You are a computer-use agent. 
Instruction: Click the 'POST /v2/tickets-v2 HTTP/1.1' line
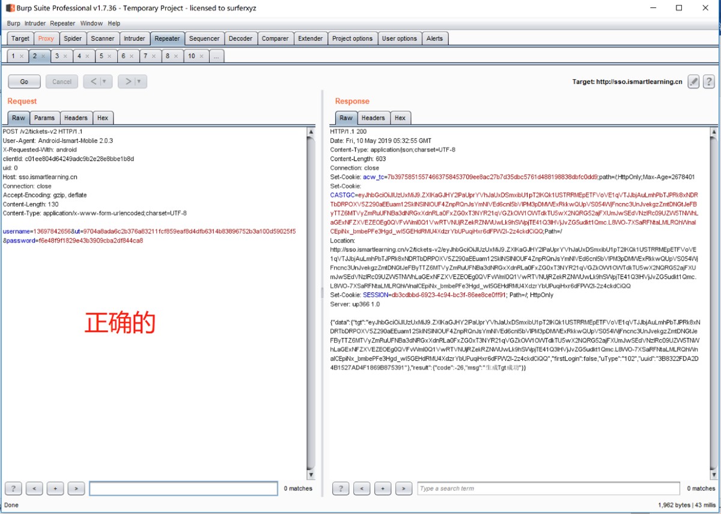point(43,132)
